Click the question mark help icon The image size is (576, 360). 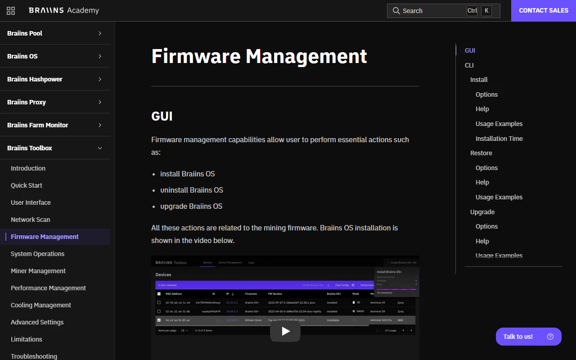pos(550,337)
